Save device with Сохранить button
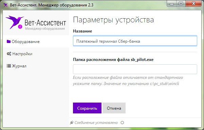Screen dimensions: 204x130 (x=87, y=108)
